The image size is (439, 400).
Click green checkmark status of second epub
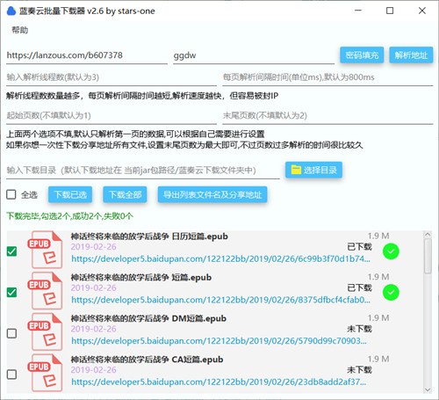[x=391, y=293]
